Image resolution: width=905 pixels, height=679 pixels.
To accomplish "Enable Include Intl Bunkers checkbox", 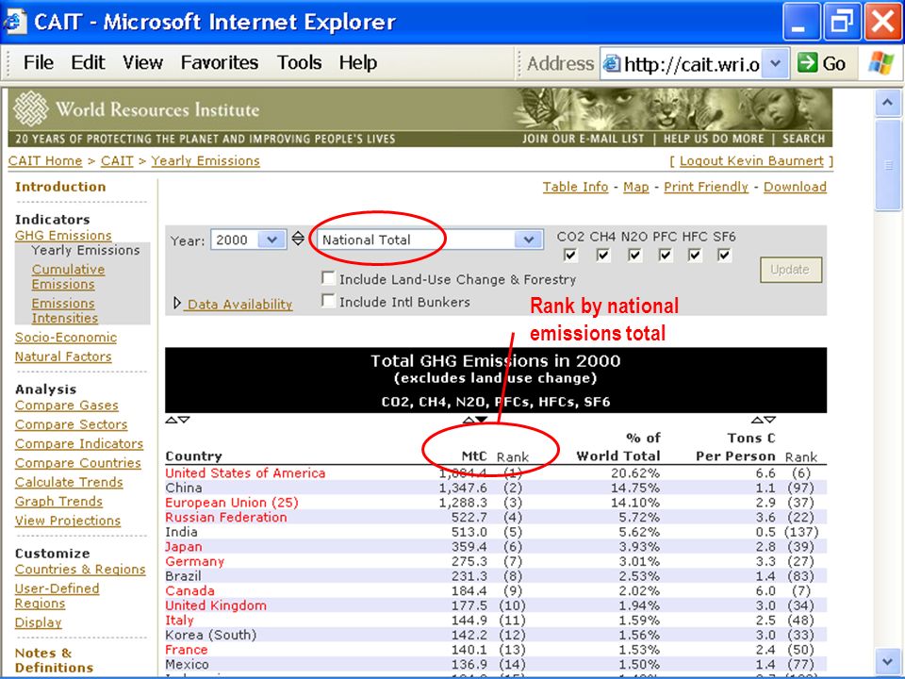I will pyautogui.click(x=328, y=301).
